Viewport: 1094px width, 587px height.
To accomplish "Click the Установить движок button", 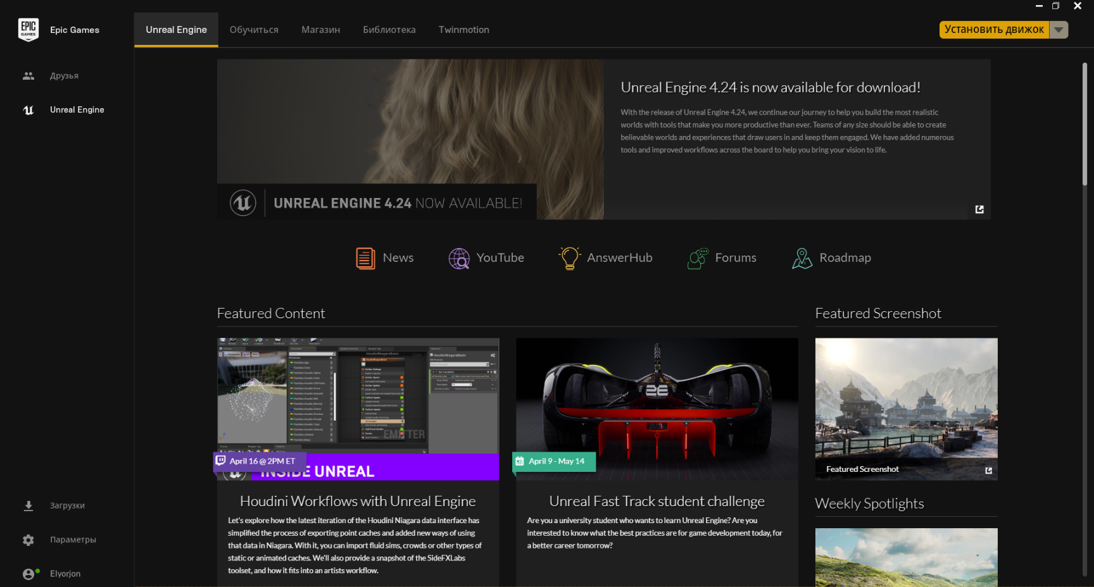I will click(994, 30).
